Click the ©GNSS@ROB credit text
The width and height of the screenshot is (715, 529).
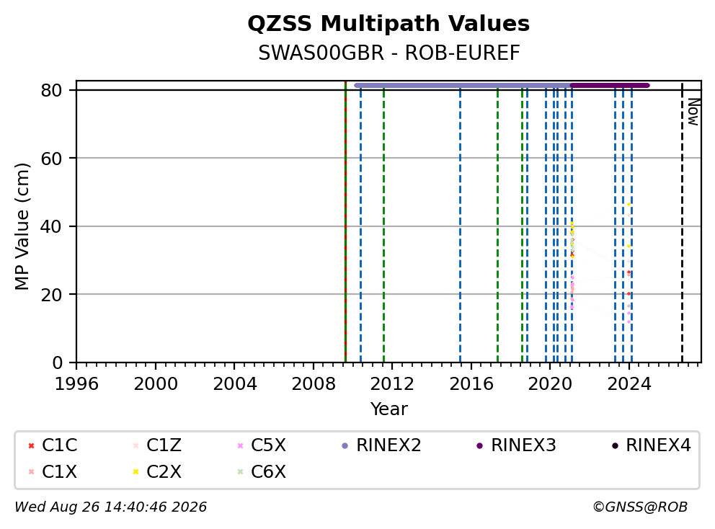coord(640,507)
